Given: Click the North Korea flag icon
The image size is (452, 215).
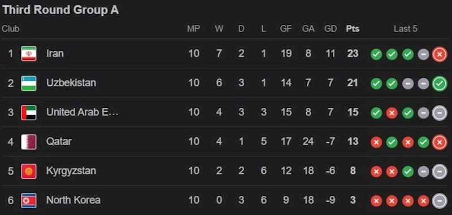Looking at the screenshot, I should click(29, 200).
